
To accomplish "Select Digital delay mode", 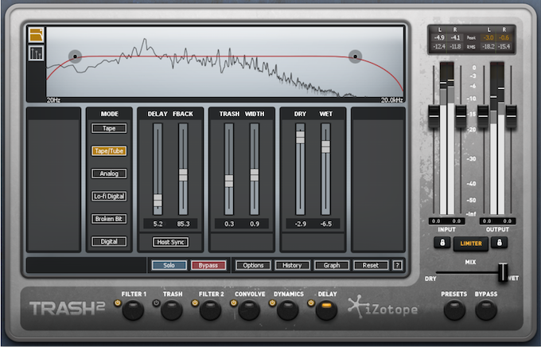I will 109,241.
